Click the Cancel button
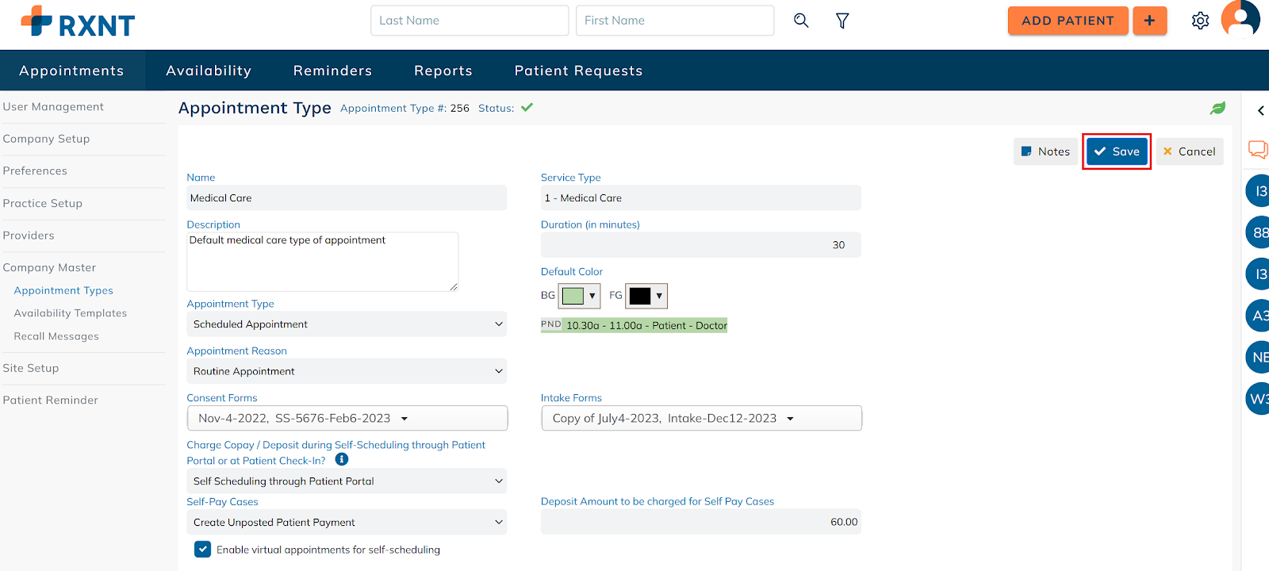1269x571 pixels. (x=1189, y=151)
